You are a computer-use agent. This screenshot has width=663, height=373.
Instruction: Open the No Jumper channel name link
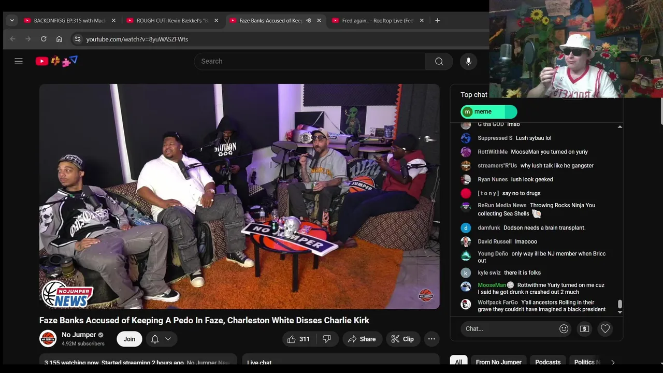[x=79, y=335]
